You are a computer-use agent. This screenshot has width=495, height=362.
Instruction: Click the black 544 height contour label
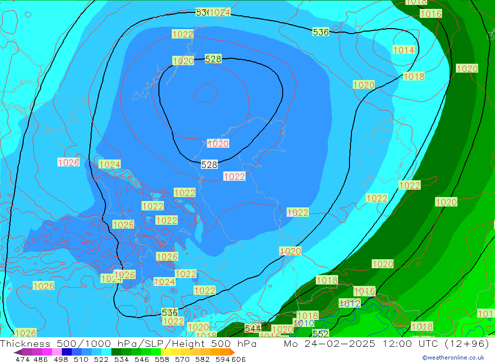point(253,328)
